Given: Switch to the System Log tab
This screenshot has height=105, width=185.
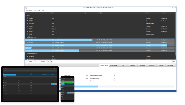Looking at the screenshot, I should (x=151, y=65).
